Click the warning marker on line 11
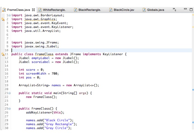Viewport: 194px width, 137px height. (3, 54)
